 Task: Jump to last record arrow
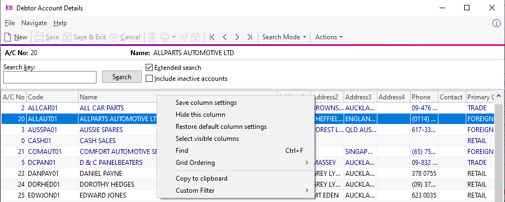coord(250,37)
